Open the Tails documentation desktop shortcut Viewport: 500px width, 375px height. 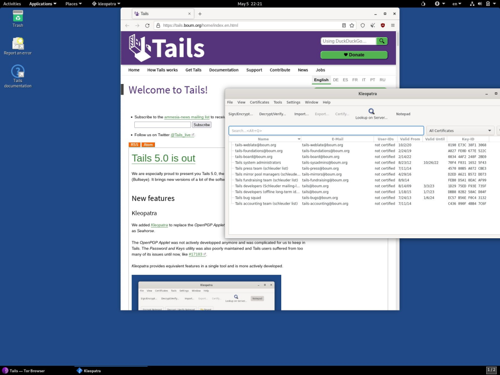click(x=18, y=76)
